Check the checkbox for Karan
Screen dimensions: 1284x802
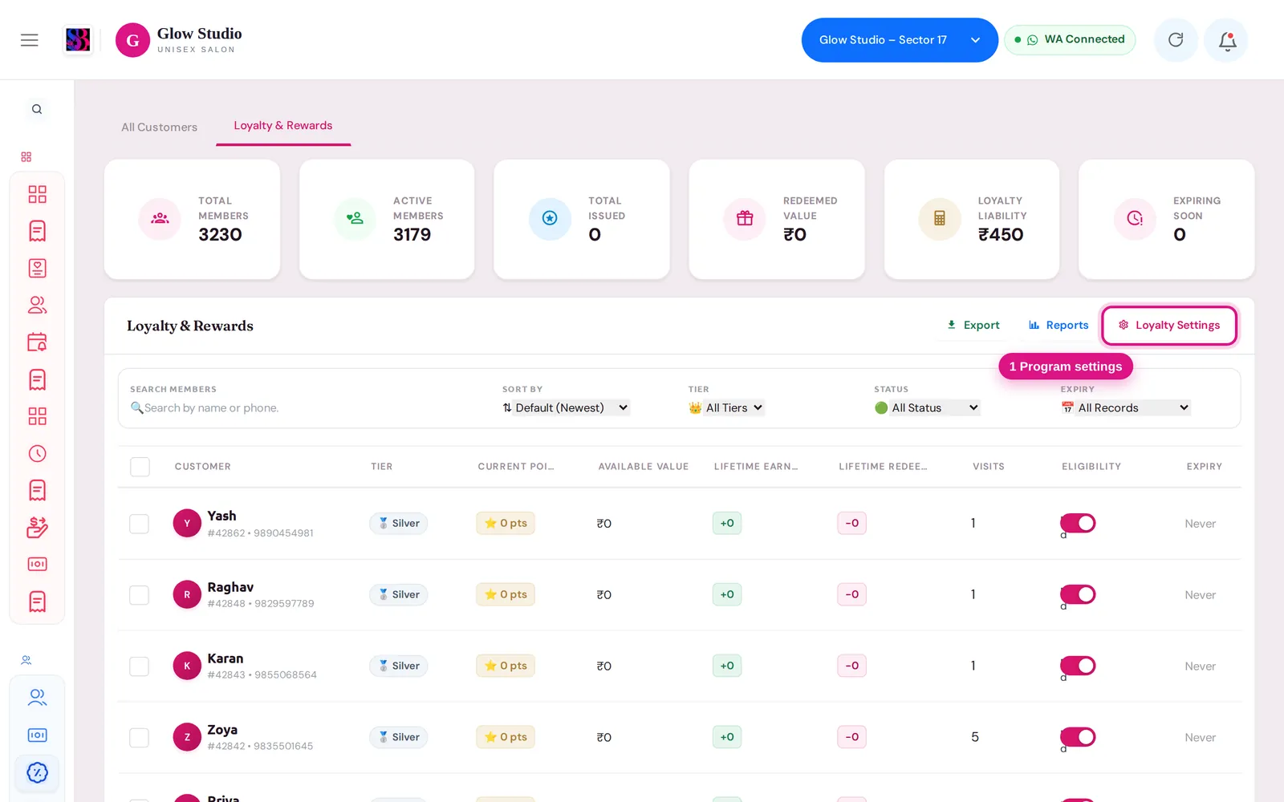click(x=139, y=666)
